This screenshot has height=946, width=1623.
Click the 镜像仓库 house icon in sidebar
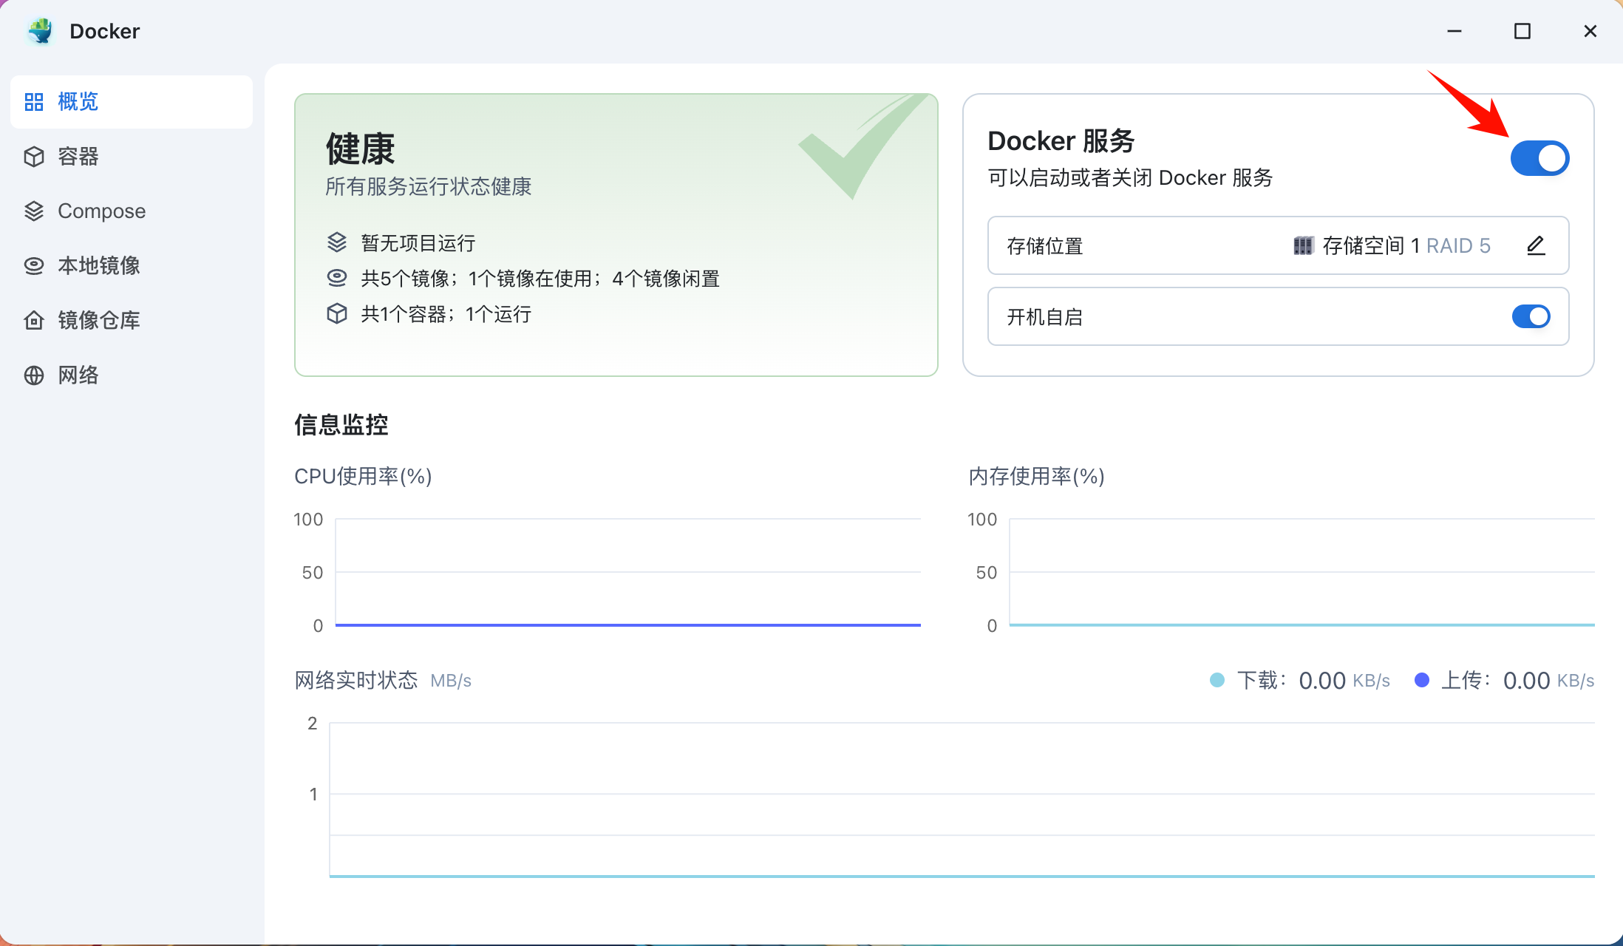coord(34,321)
